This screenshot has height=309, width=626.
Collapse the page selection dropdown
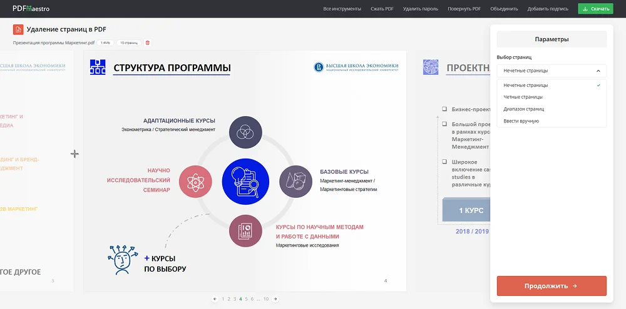tap(552, 71)
